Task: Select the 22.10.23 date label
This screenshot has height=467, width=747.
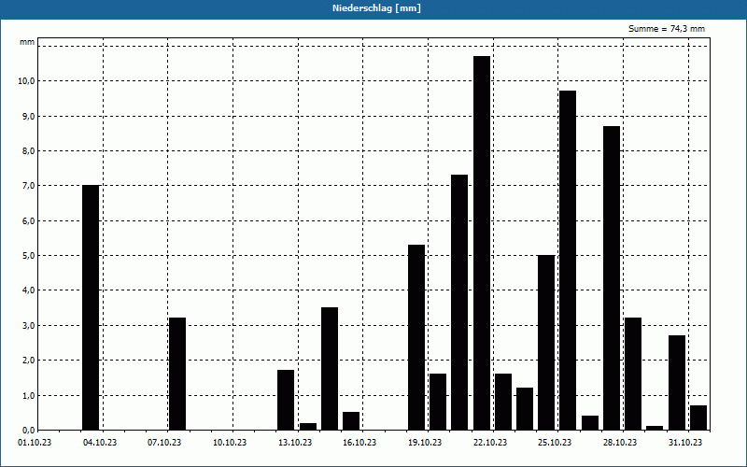Action: tap(490, 443)
